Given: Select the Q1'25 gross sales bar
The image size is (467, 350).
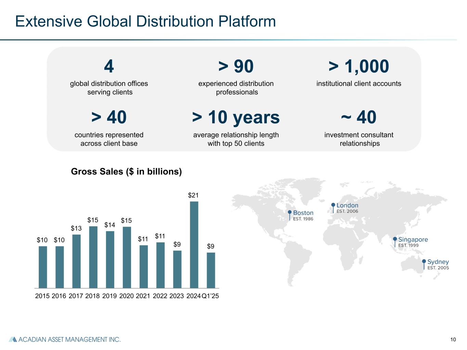Looking at the screenshot, I should coord(211,270).
